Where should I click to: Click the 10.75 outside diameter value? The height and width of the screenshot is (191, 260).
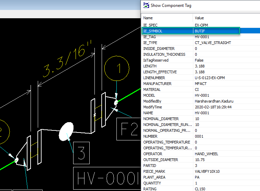click(200, 160)
